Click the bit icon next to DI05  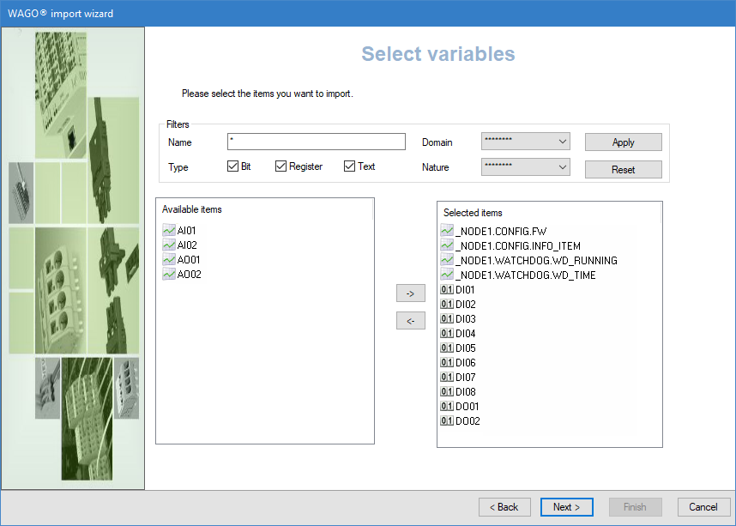[446, 348]
